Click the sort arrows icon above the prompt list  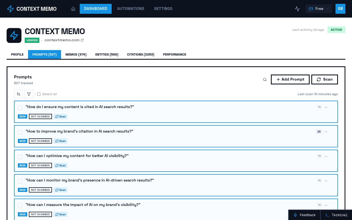coord(18,94)
